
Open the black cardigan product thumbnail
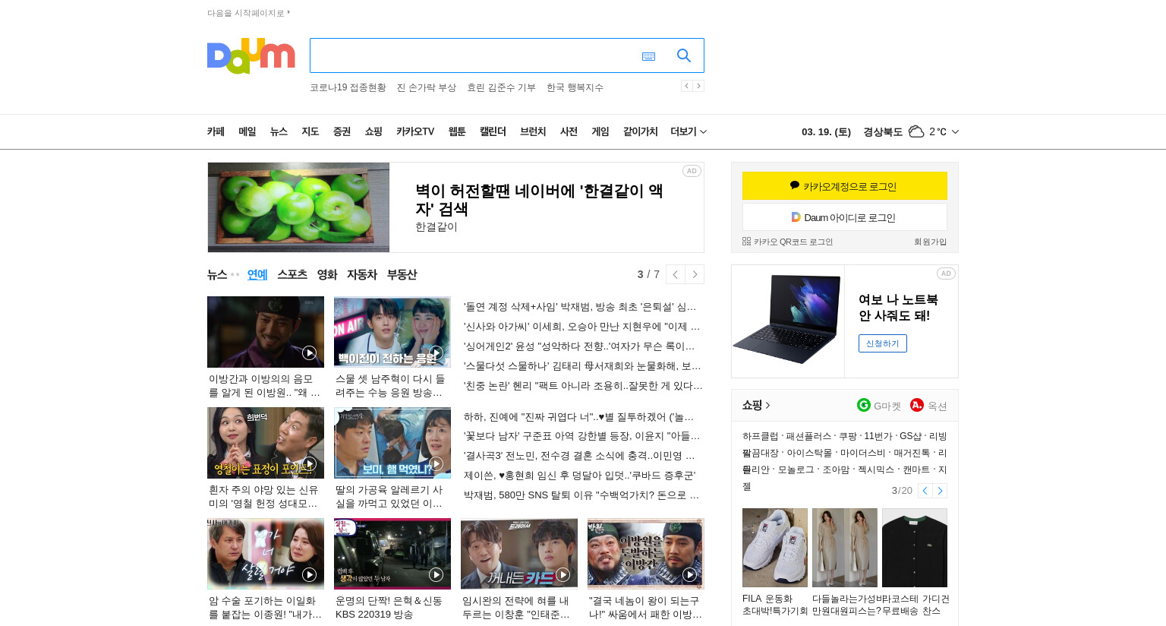(915, 548)
